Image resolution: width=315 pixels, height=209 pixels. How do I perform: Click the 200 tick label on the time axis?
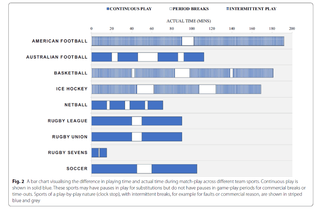[292, 28]
